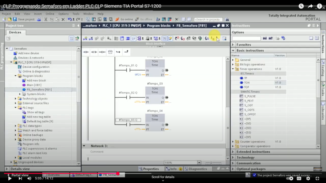Play the video
The height and width of the screenshot is (183, 326).
tap(10, 178)
